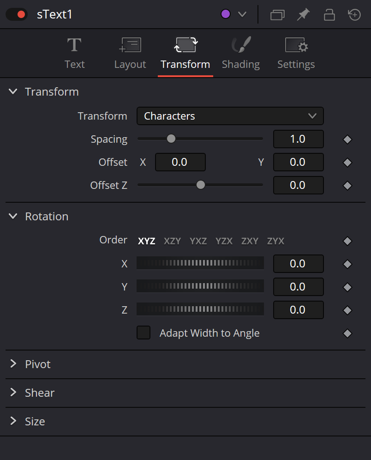Click the Offset Z value field
The width and height of the screenshot is (371, 460).
299,185
